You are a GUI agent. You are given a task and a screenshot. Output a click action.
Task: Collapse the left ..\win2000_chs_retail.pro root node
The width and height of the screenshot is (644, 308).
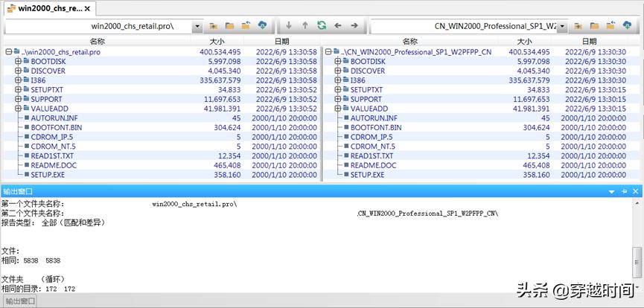[x=9, y=52]
